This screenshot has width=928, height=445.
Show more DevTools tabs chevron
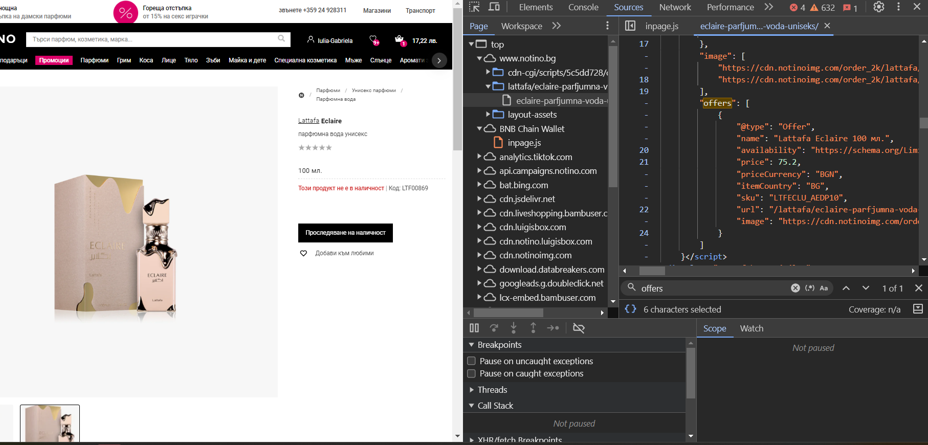point(768,7)
